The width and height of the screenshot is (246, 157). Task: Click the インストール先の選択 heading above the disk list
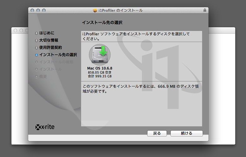[102, 23]
